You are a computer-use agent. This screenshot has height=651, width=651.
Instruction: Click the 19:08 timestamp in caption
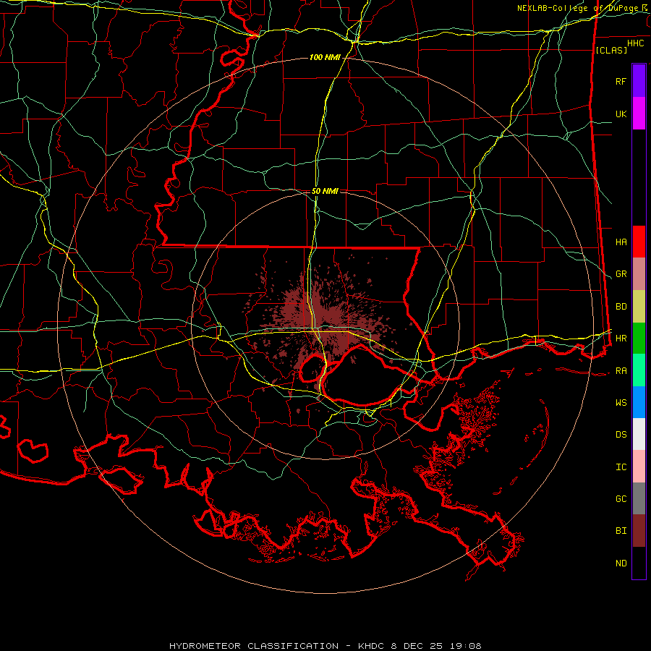point(467,646)
